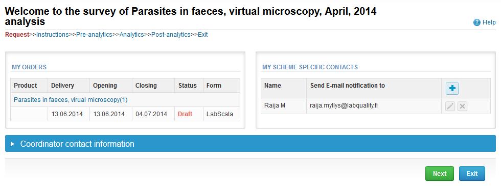The width and height of the screenshot is (501, 186).
Task: Open the Post-analytics step
Action: tap(171, 35)
